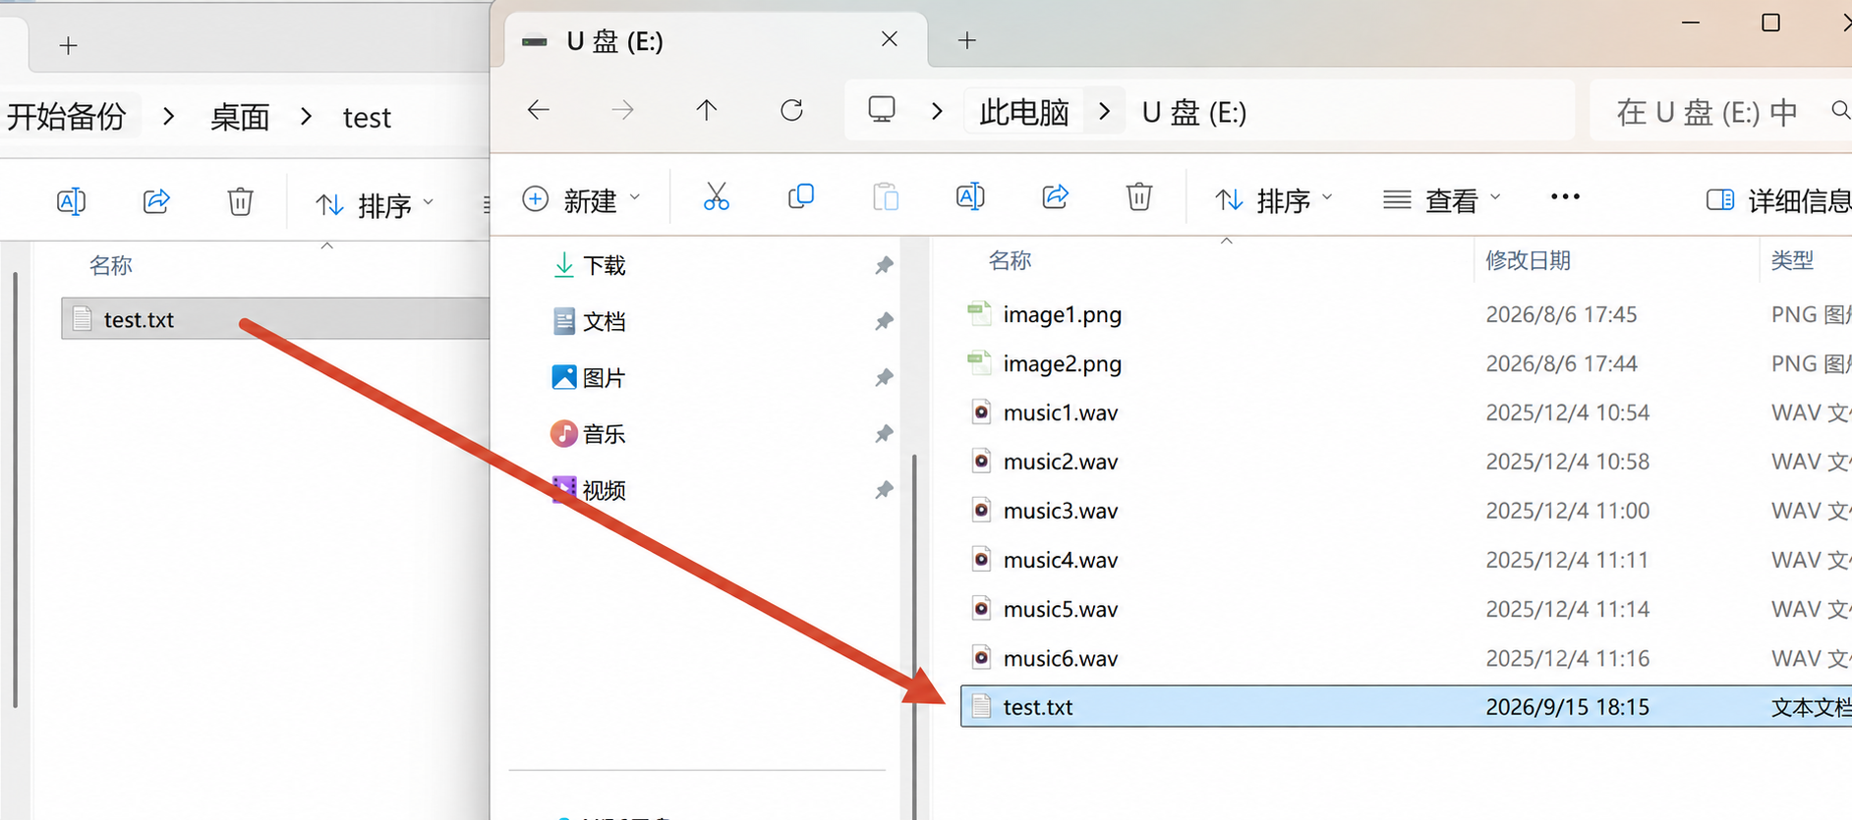Viewport: 1852px width, 820px height.
Task: Click the Share icon in the test window
Action: (x=156, y=202)
